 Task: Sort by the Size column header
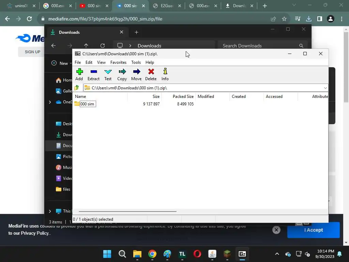tap(145, 97)
